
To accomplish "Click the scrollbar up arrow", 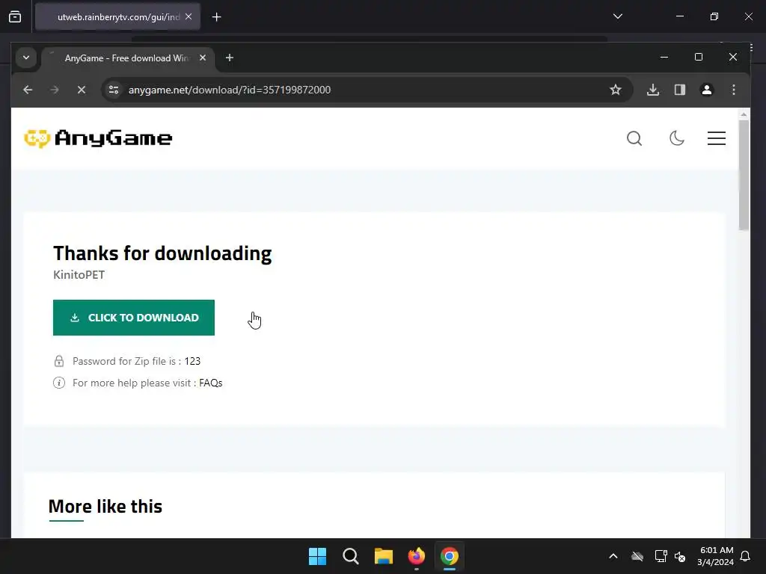I will [744, 114].
